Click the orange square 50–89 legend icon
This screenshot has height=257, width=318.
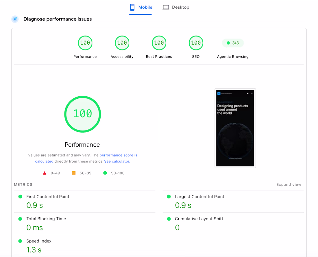pyautogui.click(x=74, y=173)
